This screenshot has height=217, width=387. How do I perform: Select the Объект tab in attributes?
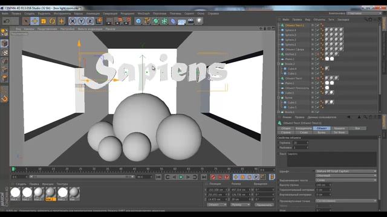coord(322,128)
